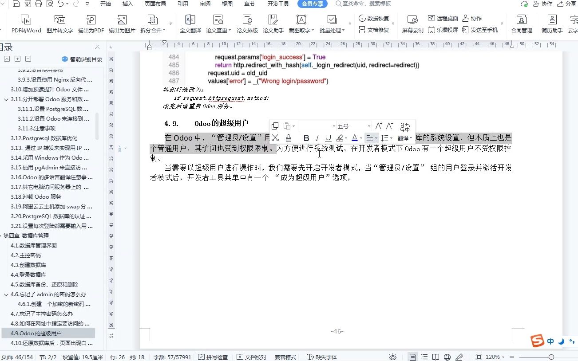The image size is (578, 361).
Task: Click the format painter brush in floating toolbar
Action: (289, 138)
